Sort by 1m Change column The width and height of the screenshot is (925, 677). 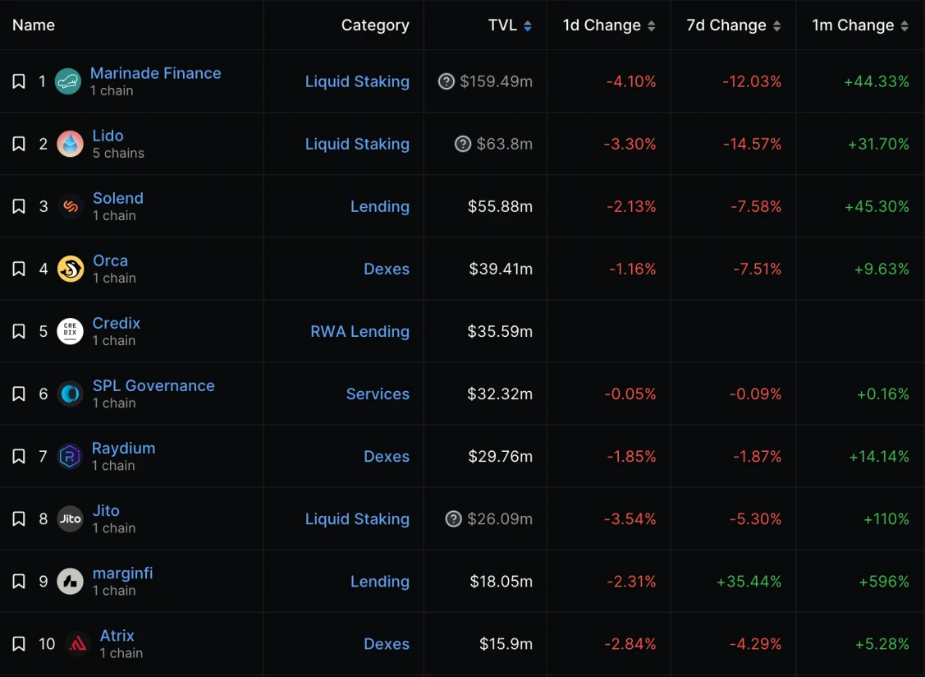click(x=859, y=25)
